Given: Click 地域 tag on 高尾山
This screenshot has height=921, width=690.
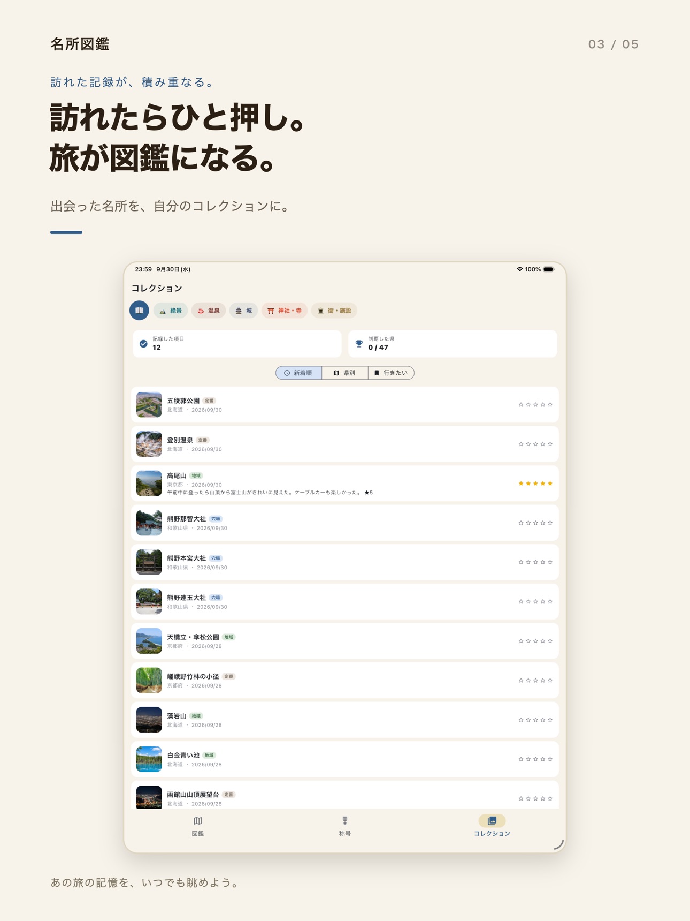Looking at the screenshot, I should coord(196,475).
